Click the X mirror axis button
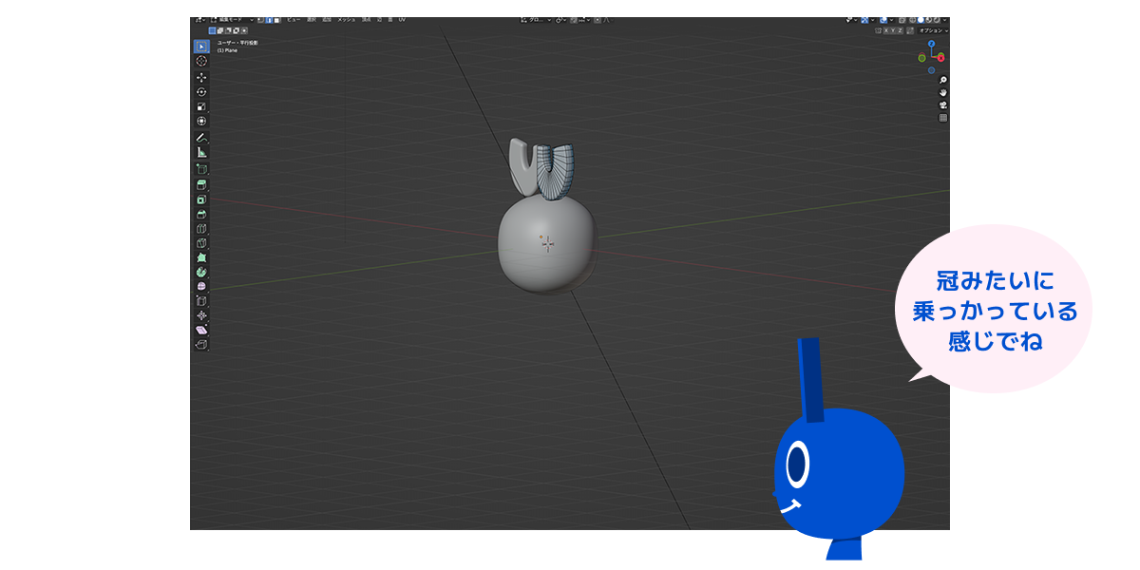 [886, 30]
